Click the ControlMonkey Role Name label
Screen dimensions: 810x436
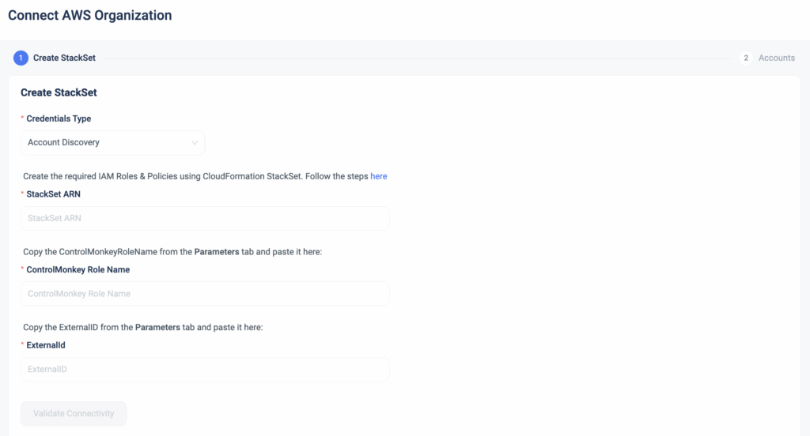[78, 269]
